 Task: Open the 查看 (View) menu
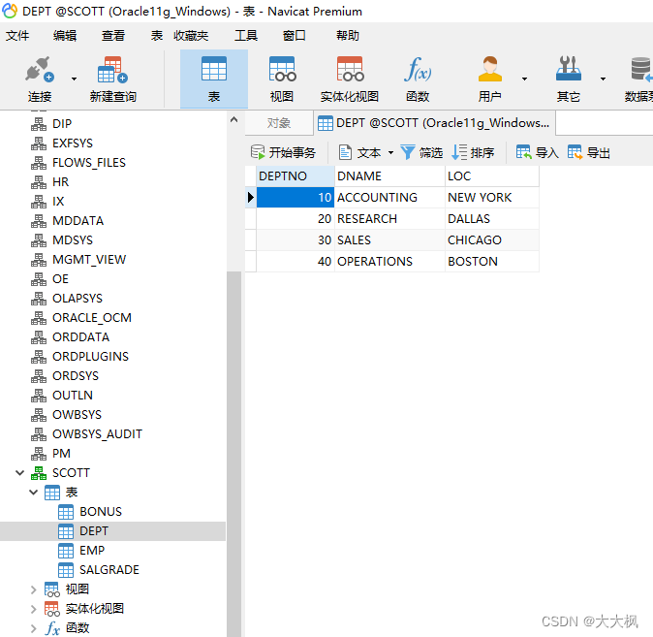tap(113, 36)
